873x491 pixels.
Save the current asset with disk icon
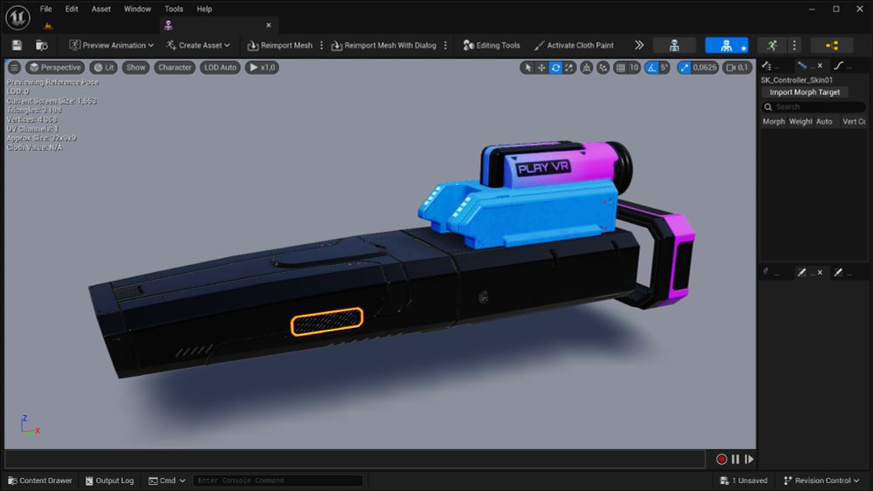tap(17, 45)
